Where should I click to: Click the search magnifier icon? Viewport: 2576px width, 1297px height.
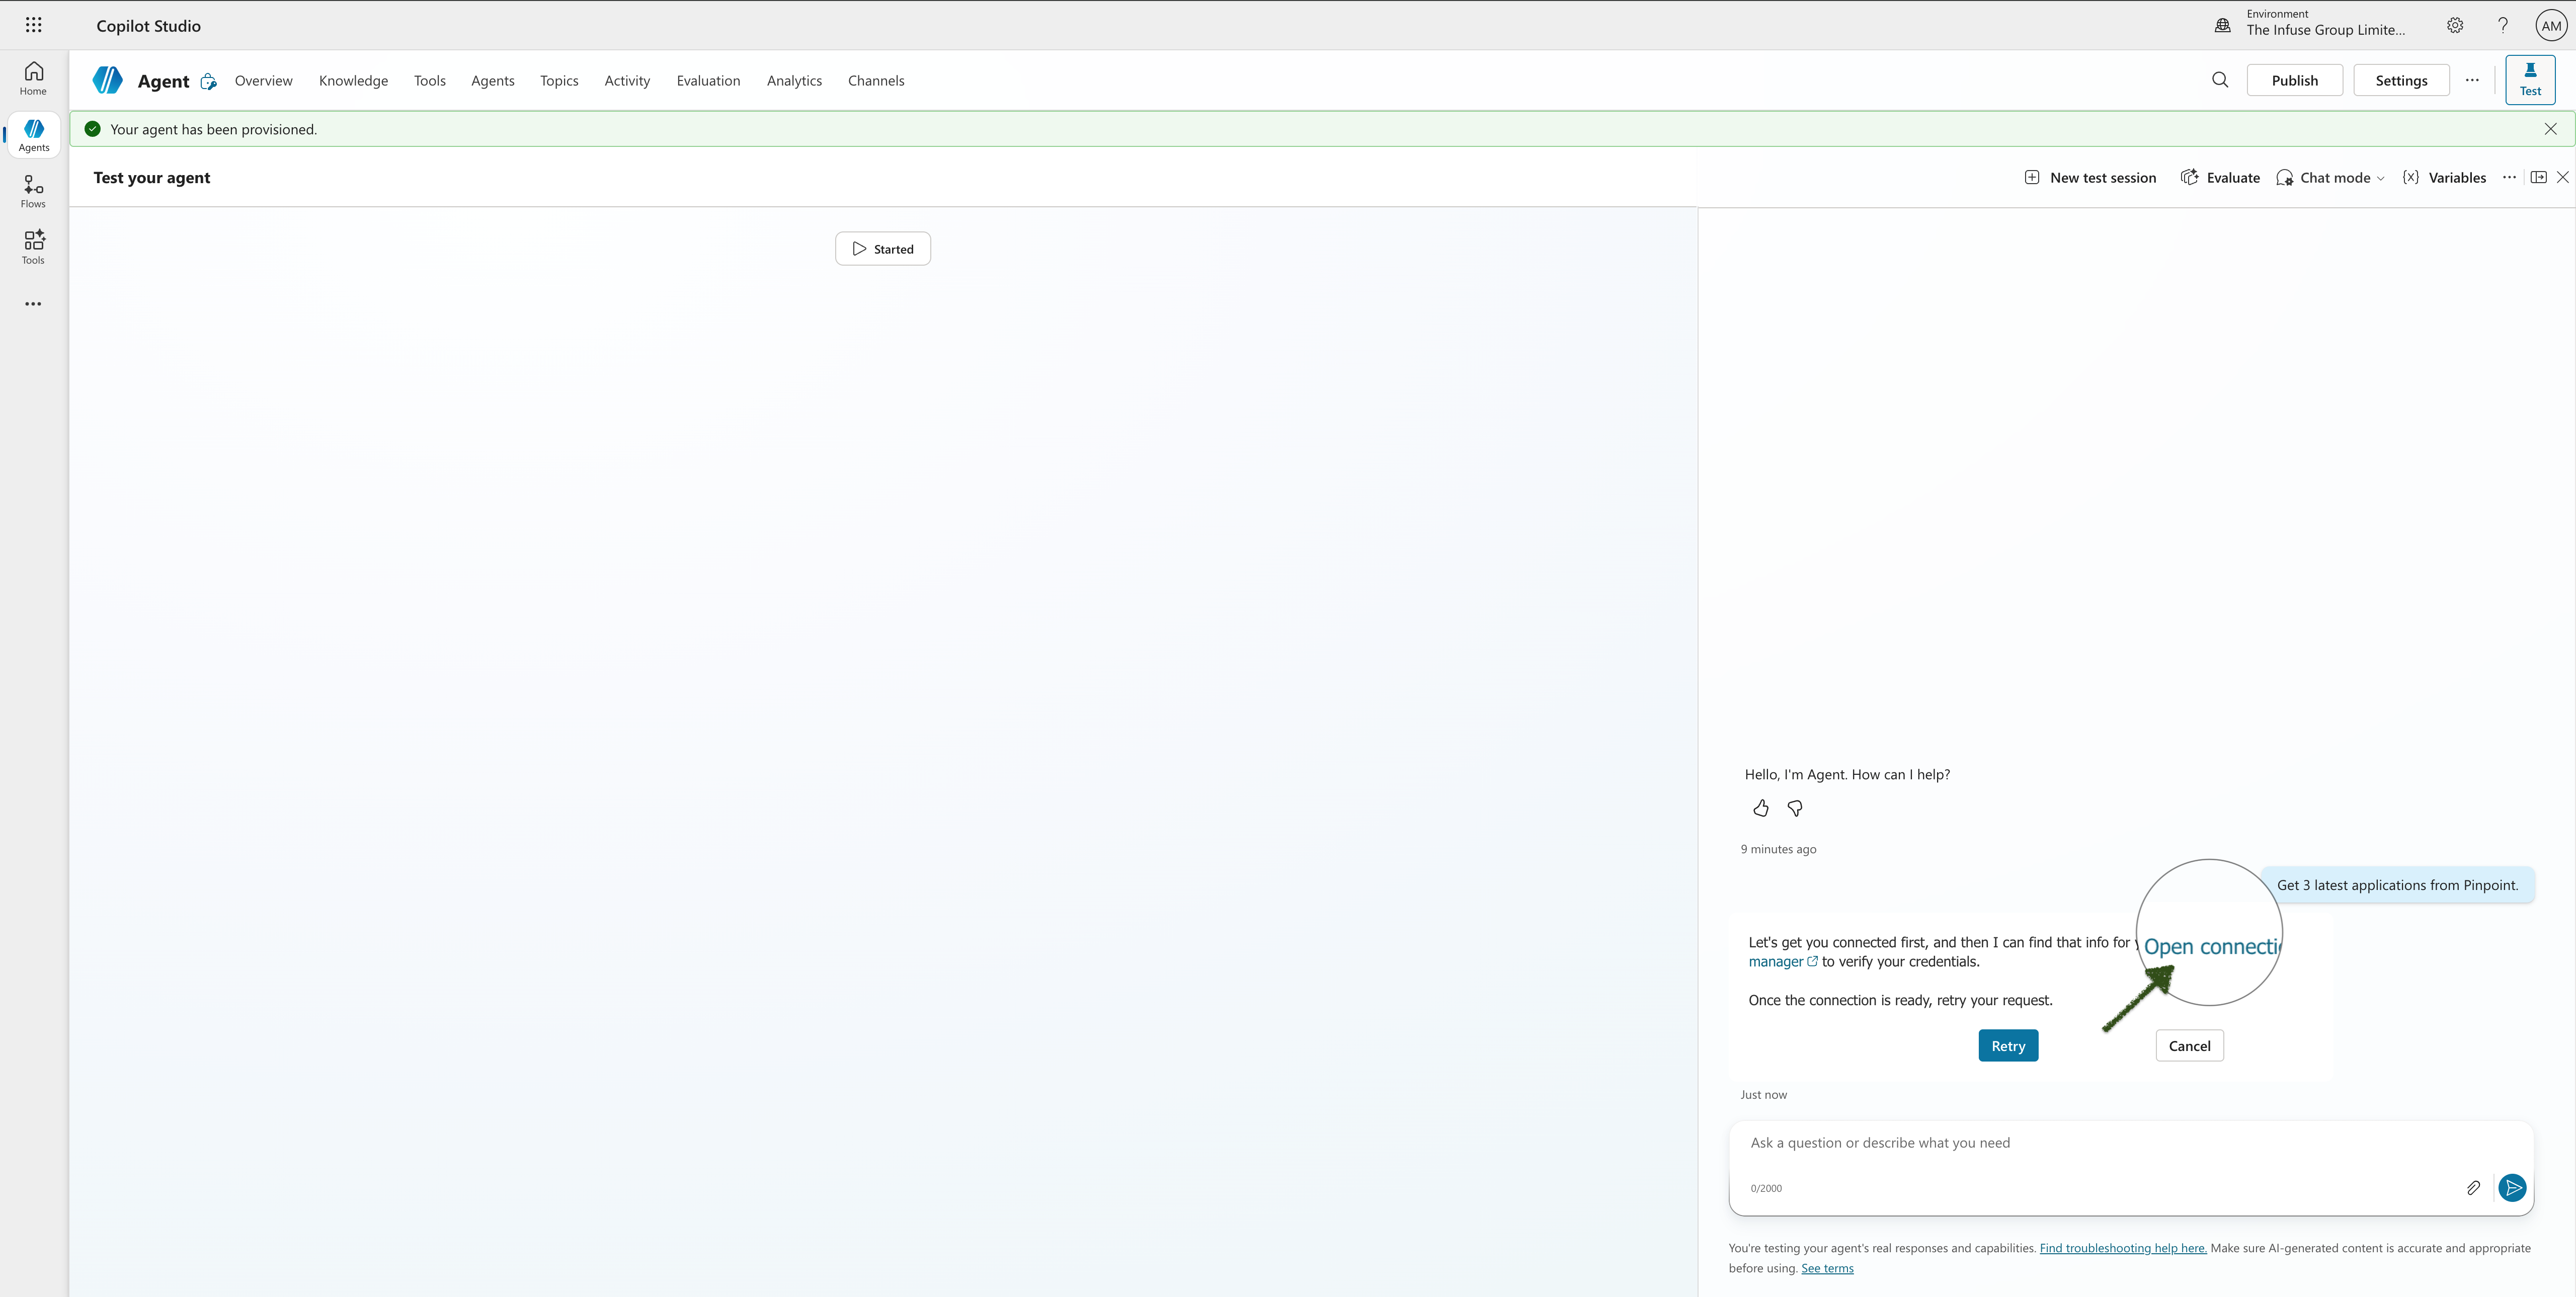[2220, 80]
